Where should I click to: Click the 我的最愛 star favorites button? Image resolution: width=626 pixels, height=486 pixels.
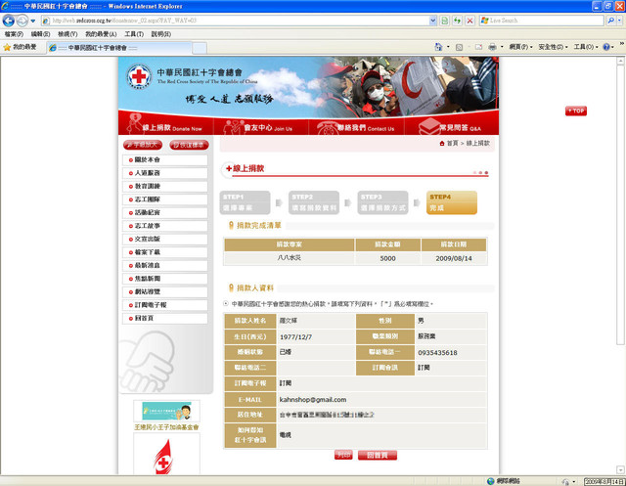(20, 47)
